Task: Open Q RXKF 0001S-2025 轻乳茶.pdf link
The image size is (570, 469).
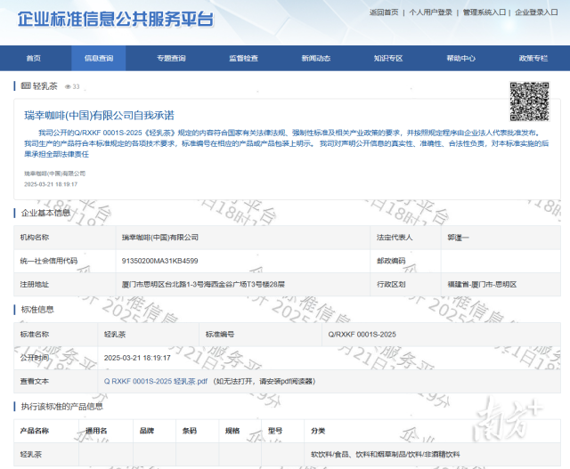Action: [x=156, y=382]
